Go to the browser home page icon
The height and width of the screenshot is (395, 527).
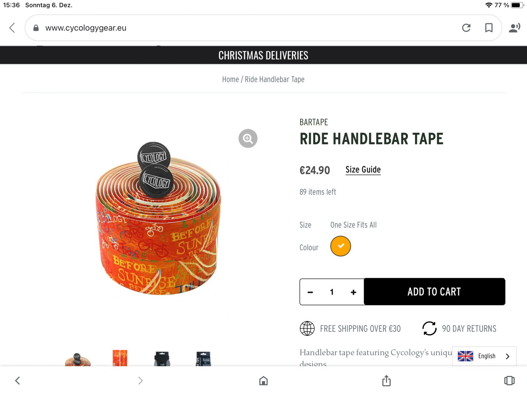(x=263, y=381)
